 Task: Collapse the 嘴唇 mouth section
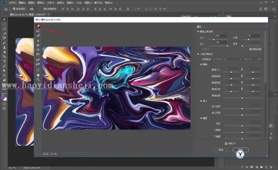[x=201, y=118]
